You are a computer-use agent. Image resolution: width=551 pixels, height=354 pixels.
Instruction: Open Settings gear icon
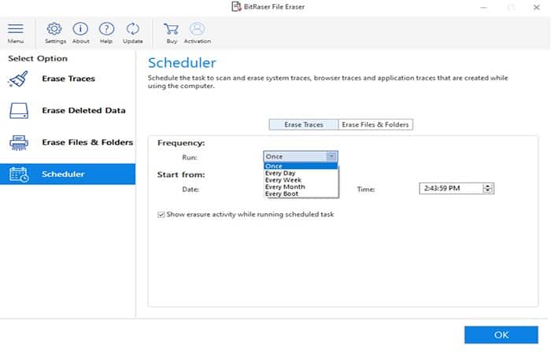coord(54,29)
